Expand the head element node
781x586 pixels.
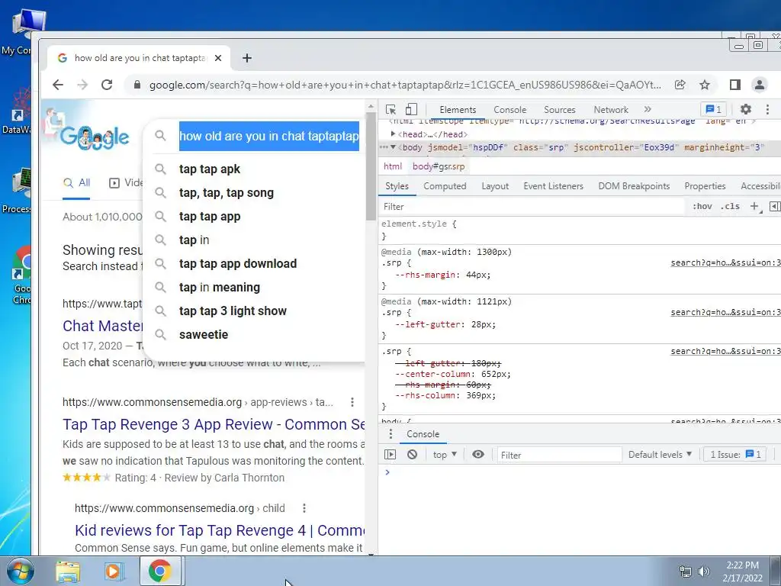coord(393,134)
